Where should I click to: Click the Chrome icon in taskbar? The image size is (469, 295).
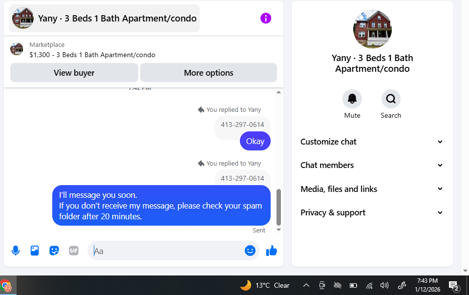tap(6, 286)
